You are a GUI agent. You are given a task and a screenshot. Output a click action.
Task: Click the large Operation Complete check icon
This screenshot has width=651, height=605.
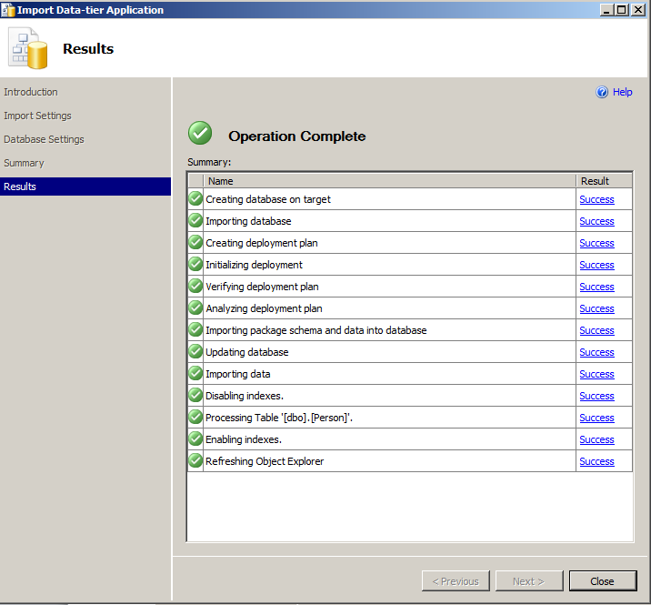(200, 134)
